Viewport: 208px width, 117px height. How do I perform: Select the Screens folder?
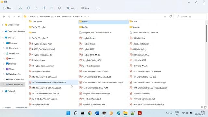tap(134, 27)
